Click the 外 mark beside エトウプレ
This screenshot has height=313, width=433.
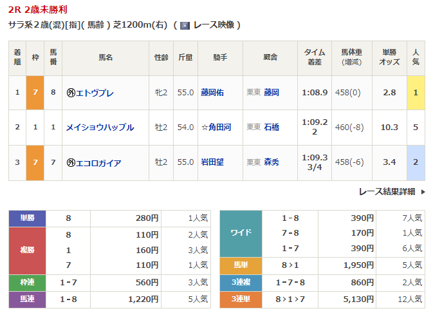[71, 93]
